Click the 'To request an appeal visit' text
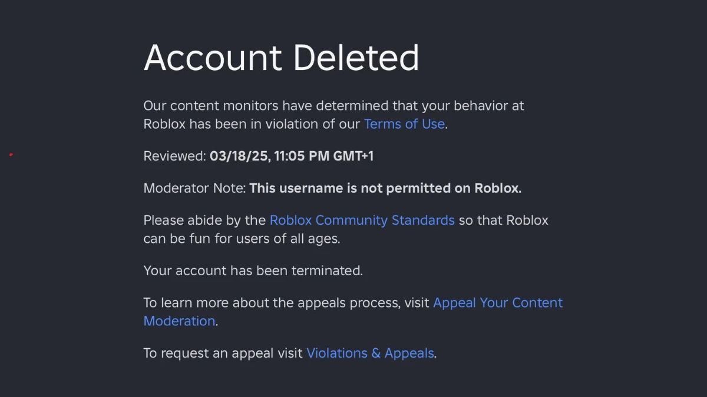 [223, 353]
